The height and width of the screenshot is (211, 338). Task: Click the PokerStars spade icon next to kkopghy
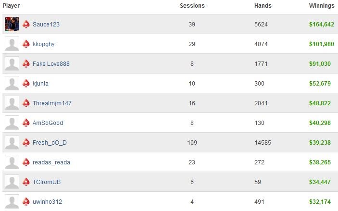point(26,44)
